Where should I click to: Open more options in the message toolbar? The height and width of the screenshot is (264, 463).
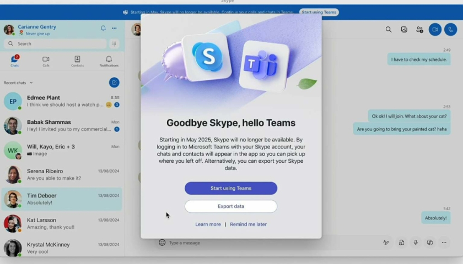point(444,243)
